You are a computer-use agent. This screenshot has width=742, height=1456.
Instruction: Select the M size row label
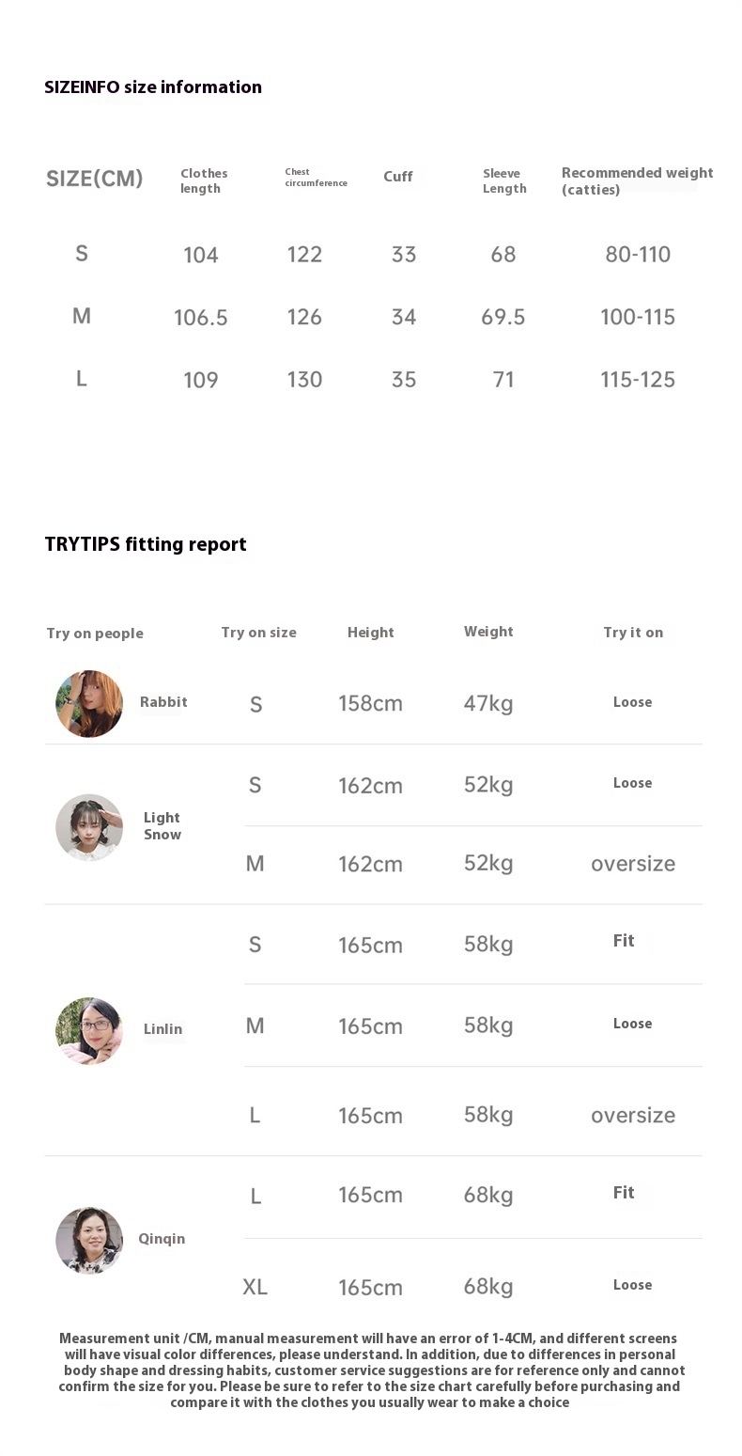82,316
